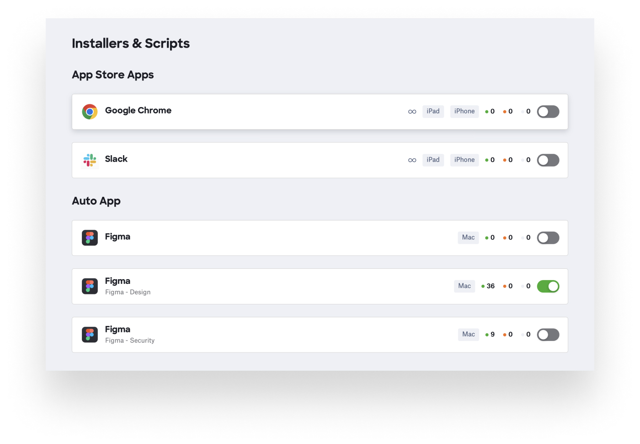Image resolution: width=640 pixels, height=444 pixels.
Task: Click infinity license icon in Google Chrome row
Action: pyautogui.click(x=412, y=112)
